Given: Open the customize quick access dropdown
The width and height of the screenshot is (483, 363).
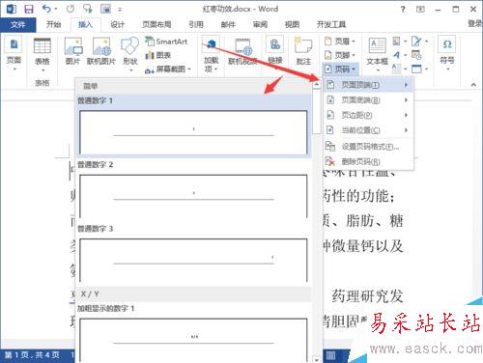Looking at the screenshot, I should [x=120, y=10].
